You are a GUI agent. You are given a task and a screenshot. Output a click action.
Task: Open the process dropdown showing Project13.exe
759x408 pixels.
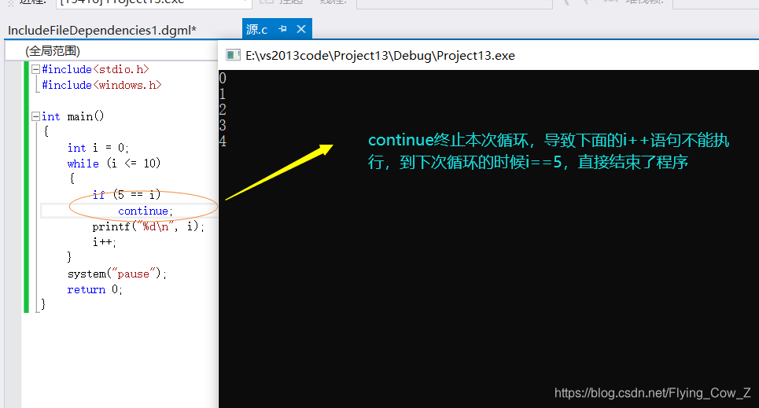(x=154, y=2)
